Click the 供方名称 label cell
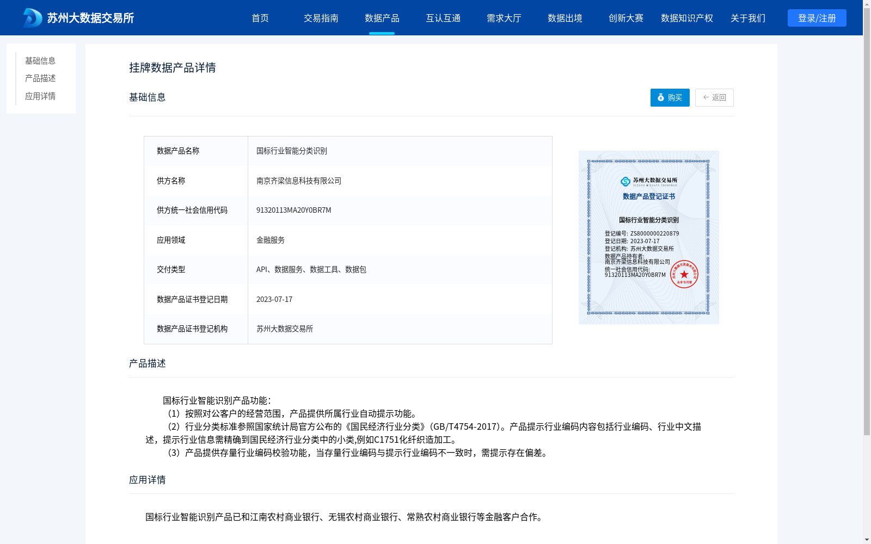 (x=196, y=181)
